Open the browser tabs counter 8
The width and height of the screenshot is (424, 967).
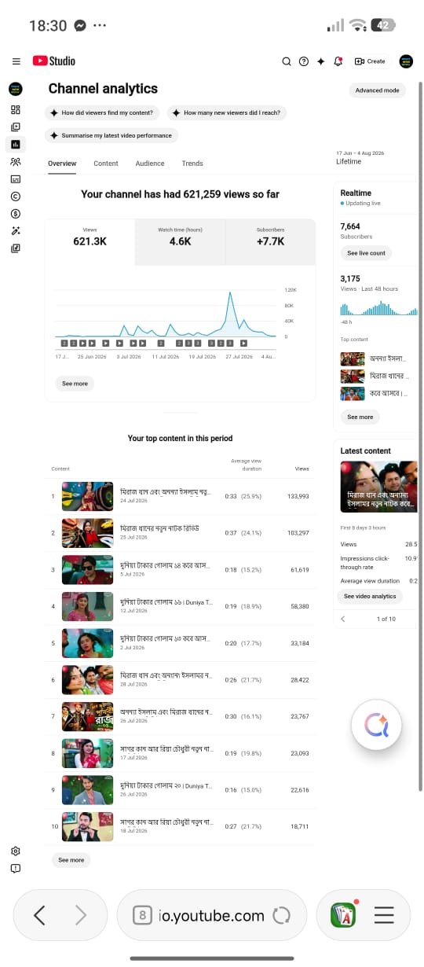coord(142,915)
